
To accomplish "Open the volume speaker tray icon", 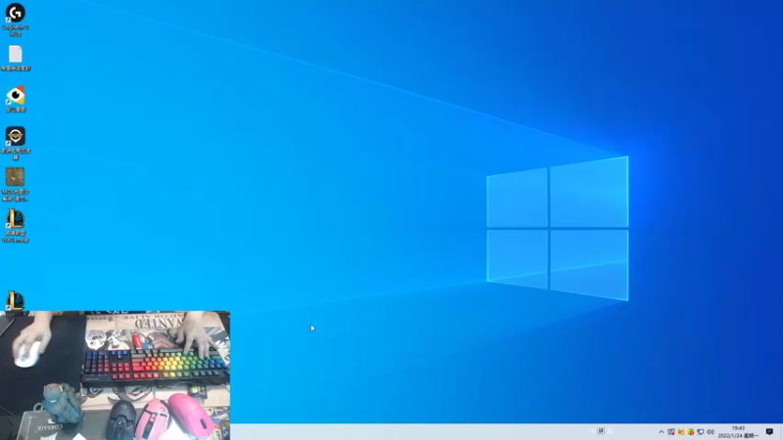I will click(711, 432).
